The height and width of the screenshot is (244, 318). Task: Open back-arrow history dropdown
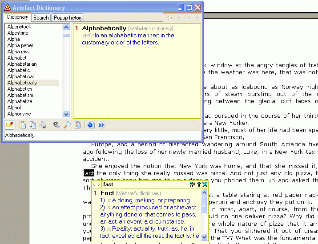(x=178, y=18)
